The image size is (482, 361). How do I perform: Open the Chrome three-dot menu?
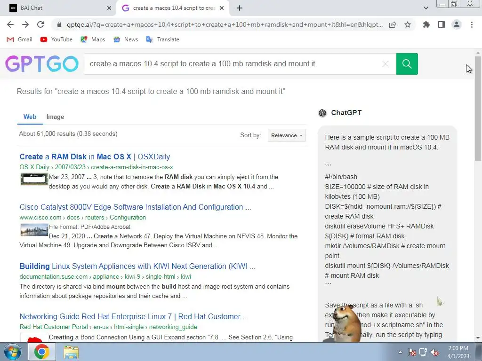click(472, 24)
